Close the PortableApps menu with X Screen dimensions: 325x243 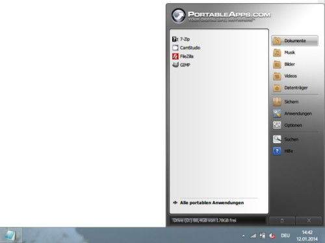309,220
